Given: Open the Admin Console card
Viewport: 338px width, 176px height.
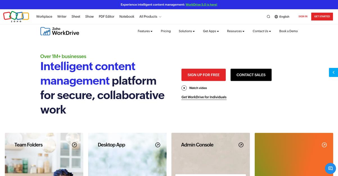Looking at the screenshot, I should (211, 154).
